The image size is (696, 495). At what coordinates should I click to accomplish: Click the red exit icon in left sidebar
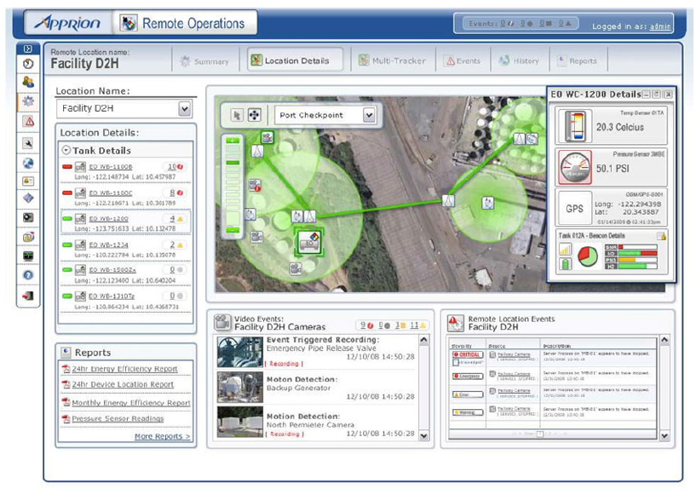(28, 296)
